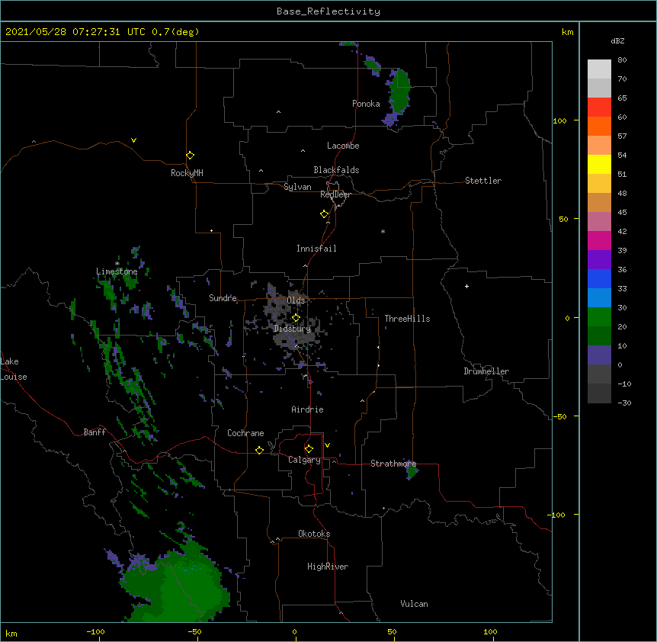
Task: Click the Strathmore label
Action: click(393, 464)
